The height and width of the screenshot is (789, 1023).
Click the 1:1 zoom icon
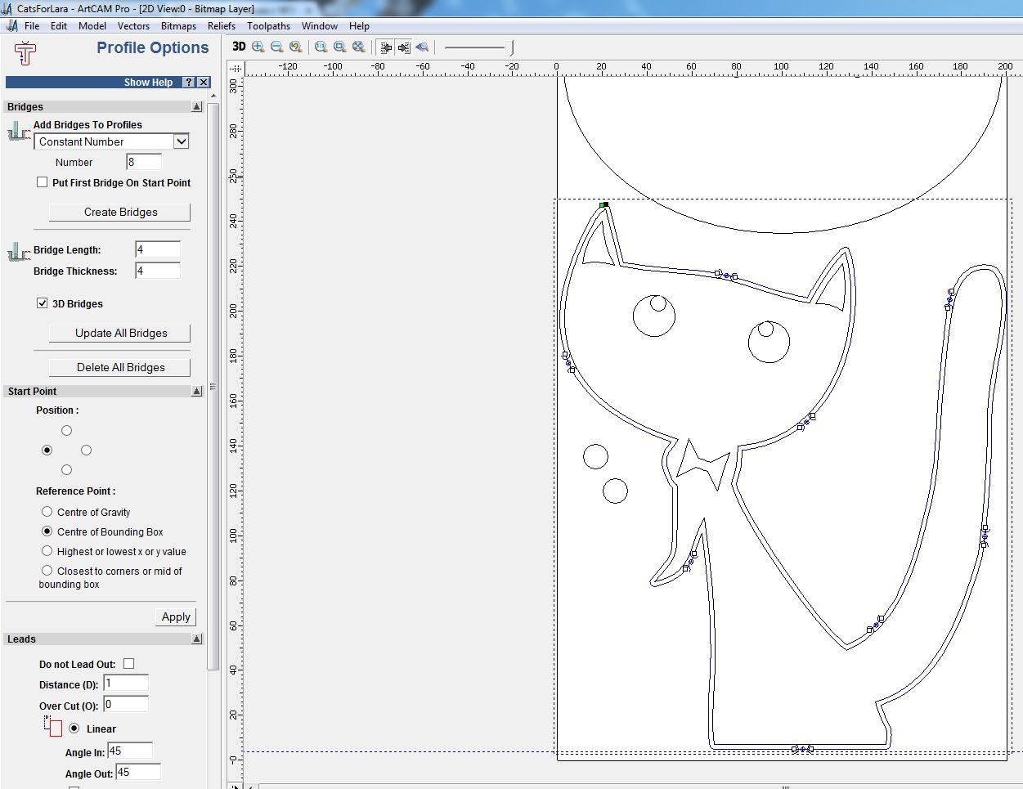[x=321, y=47]
